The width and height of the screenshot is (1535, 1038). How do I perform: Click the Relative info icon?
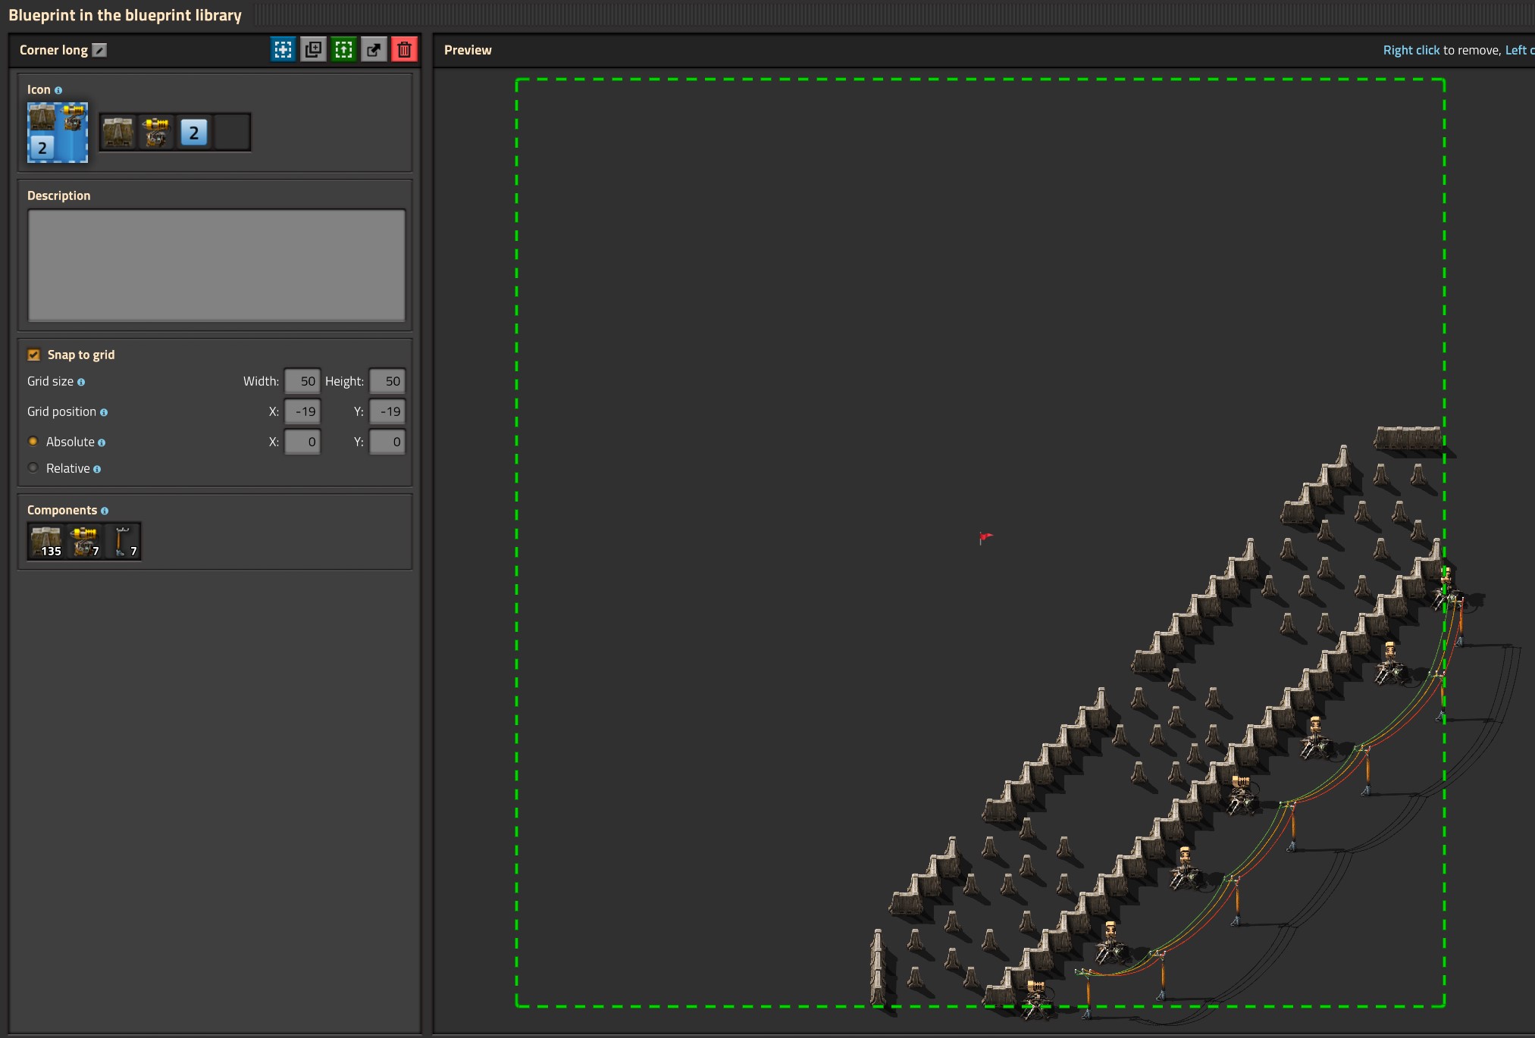[x=97, y=469]
